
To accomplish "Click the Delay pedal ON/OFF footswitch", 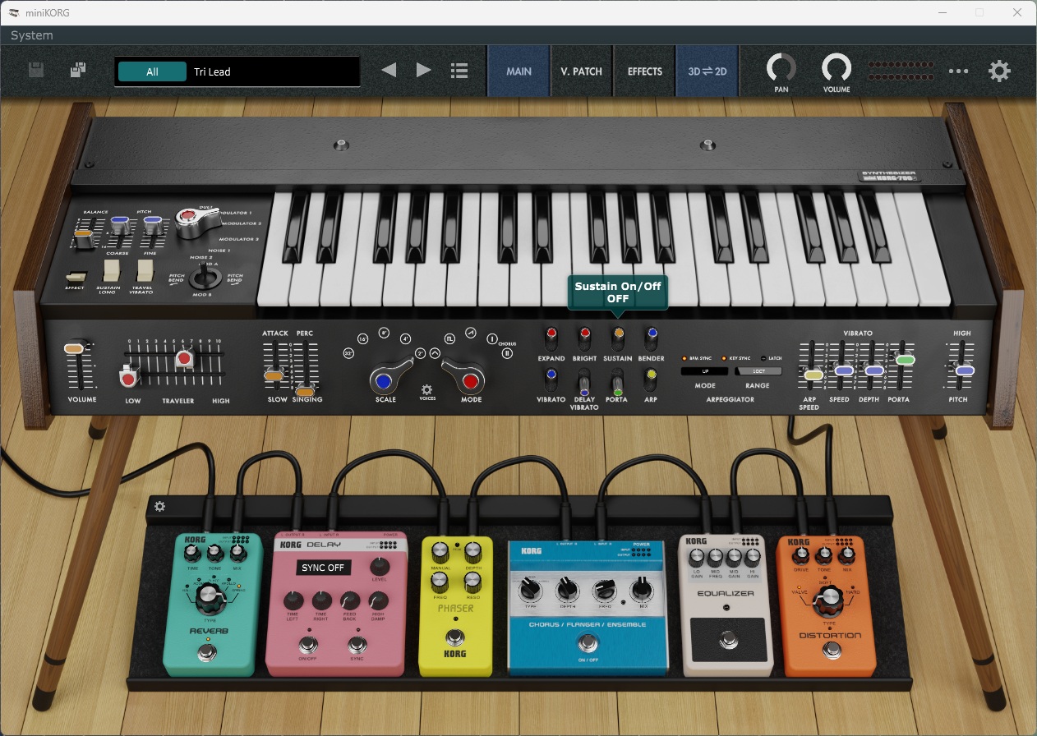I will [309, 644].
